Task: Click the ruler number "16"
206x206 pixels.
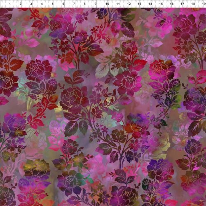Action: [172, 4]
